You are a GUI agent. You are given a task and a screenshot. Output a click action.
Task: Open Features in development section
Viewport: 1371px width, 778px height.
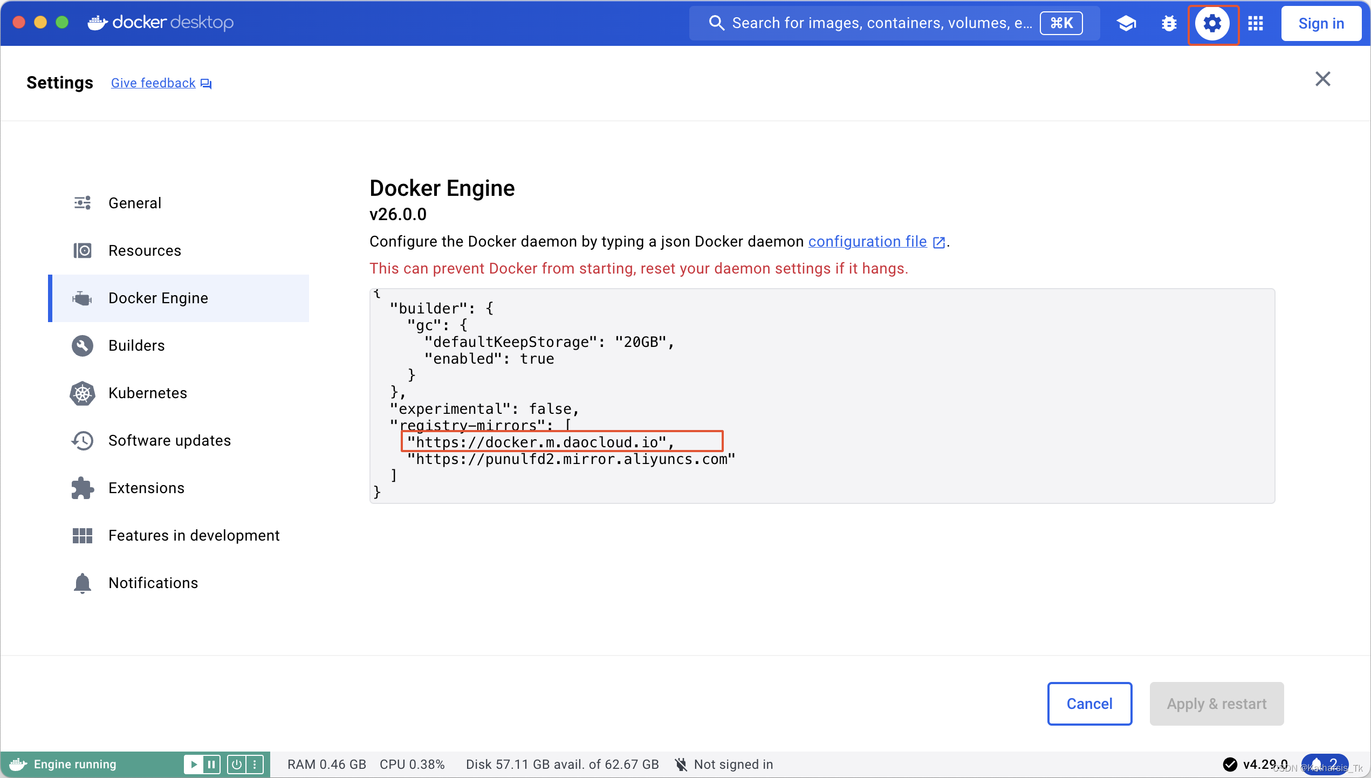click(x=194, y=535)
